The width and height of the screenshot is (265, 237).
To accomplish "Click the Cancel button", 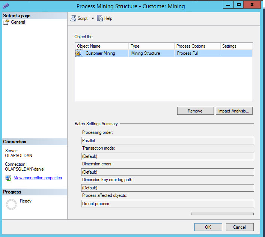I will 239,227.
